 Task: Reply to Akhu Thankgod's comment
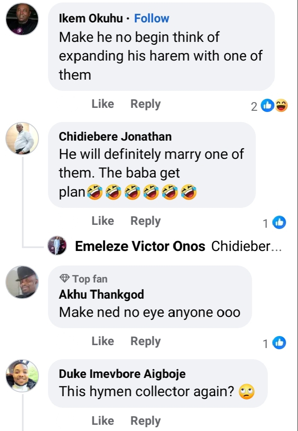145,341
